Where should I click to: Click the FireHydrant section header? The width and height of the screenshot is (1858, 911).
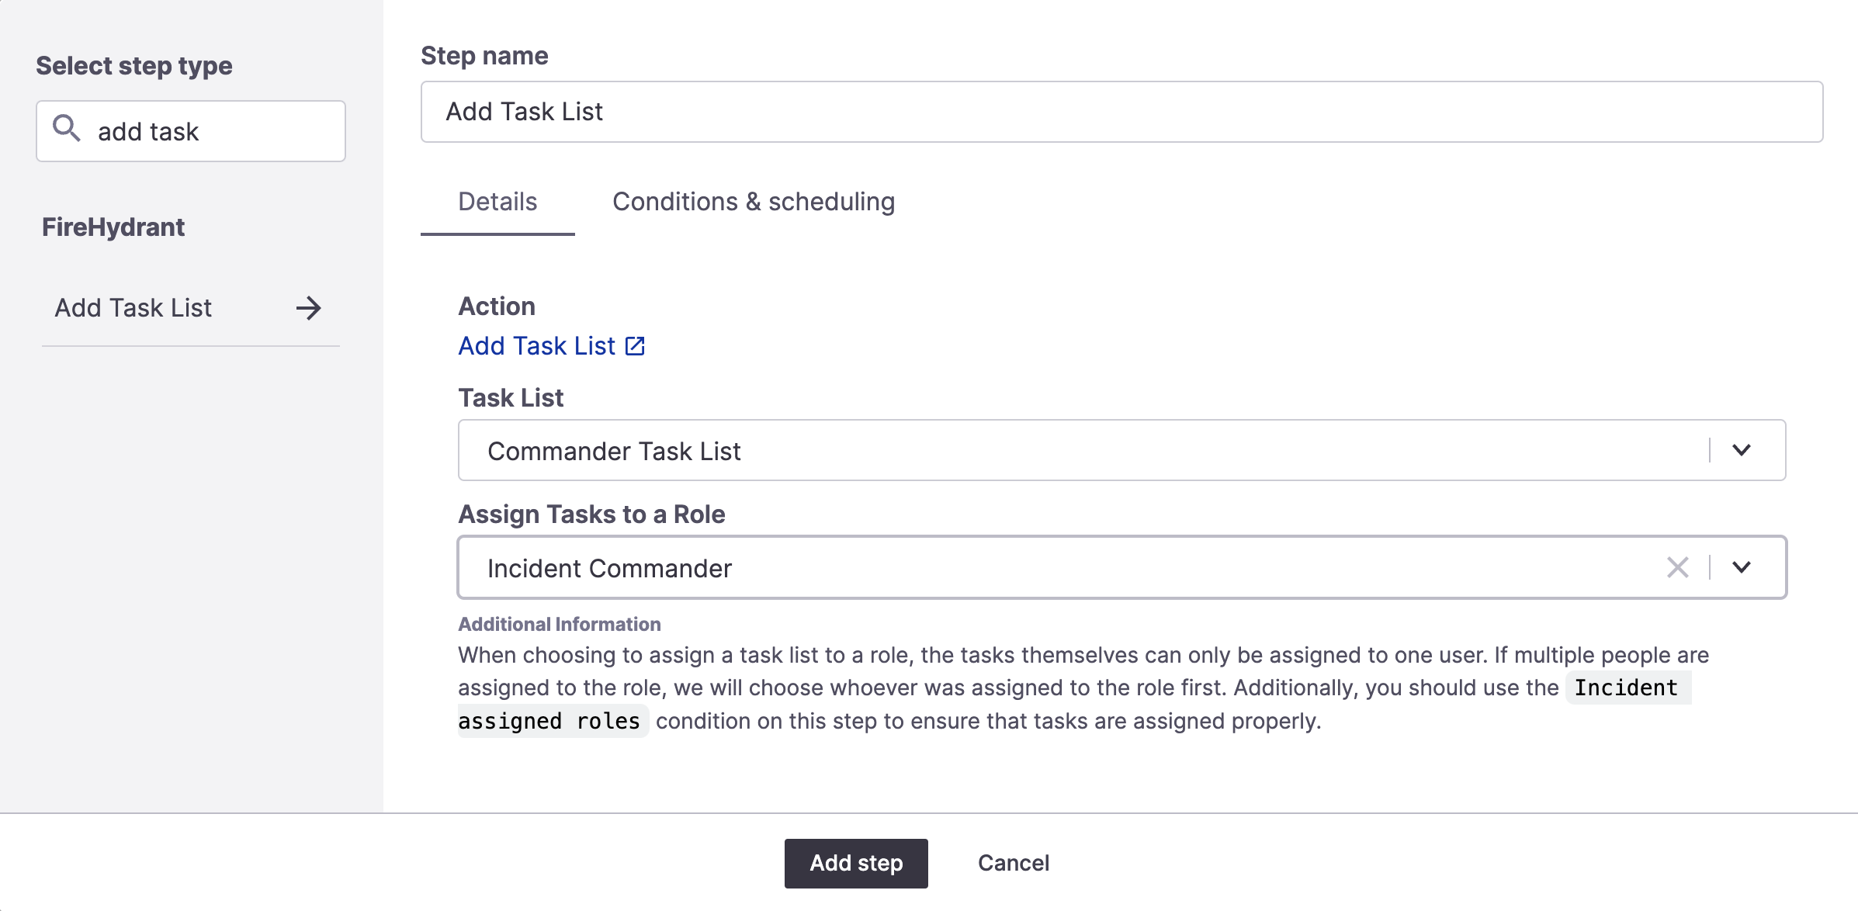(114, 225)
